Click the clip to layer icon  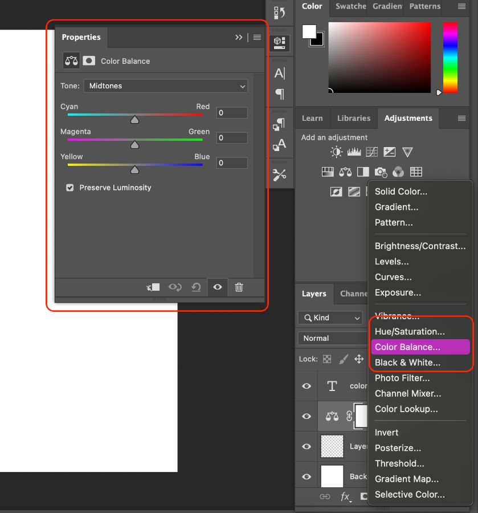pos(153,287)
